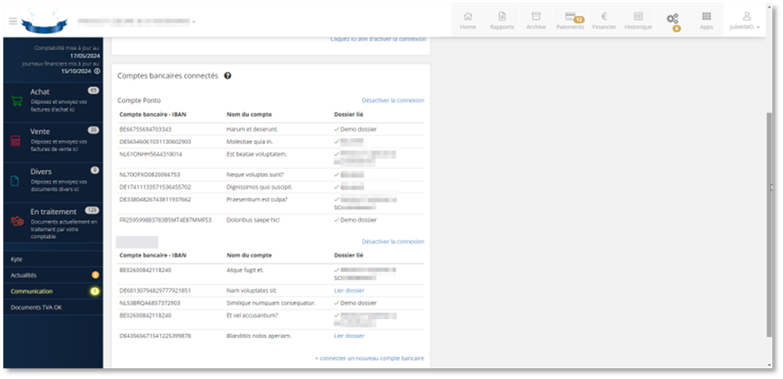Click IBAN FR2595998837838SMT4E87MMF53
Screen dimensions: 783x379
[x=165, y=220]
